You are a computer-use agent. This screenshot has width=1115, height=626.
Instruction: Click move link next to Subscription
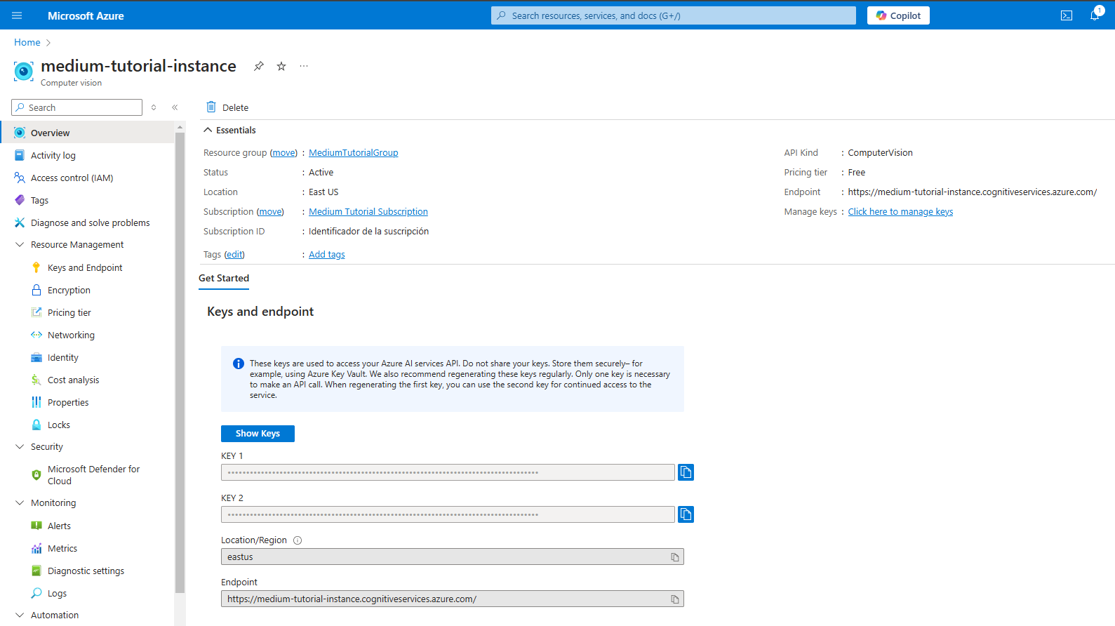(x=270, y=211)
